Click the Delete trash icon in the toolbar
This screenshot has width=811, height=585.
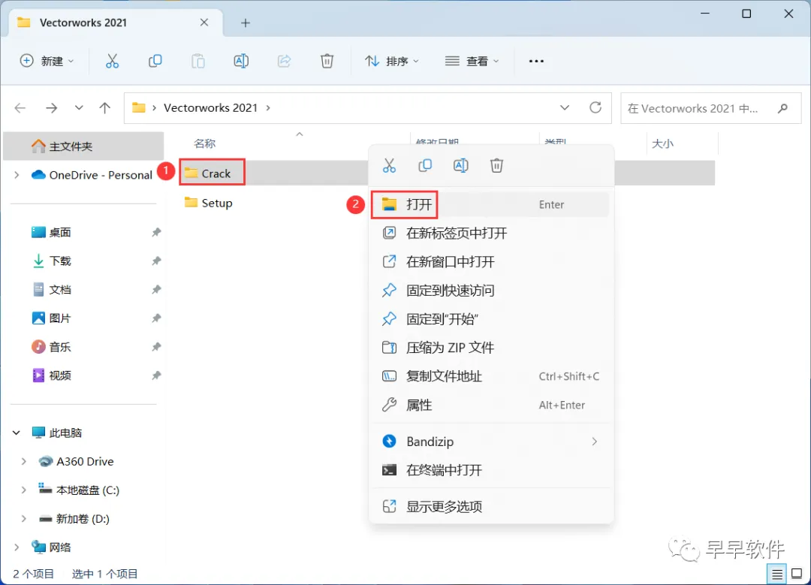(x=327, y=61)
